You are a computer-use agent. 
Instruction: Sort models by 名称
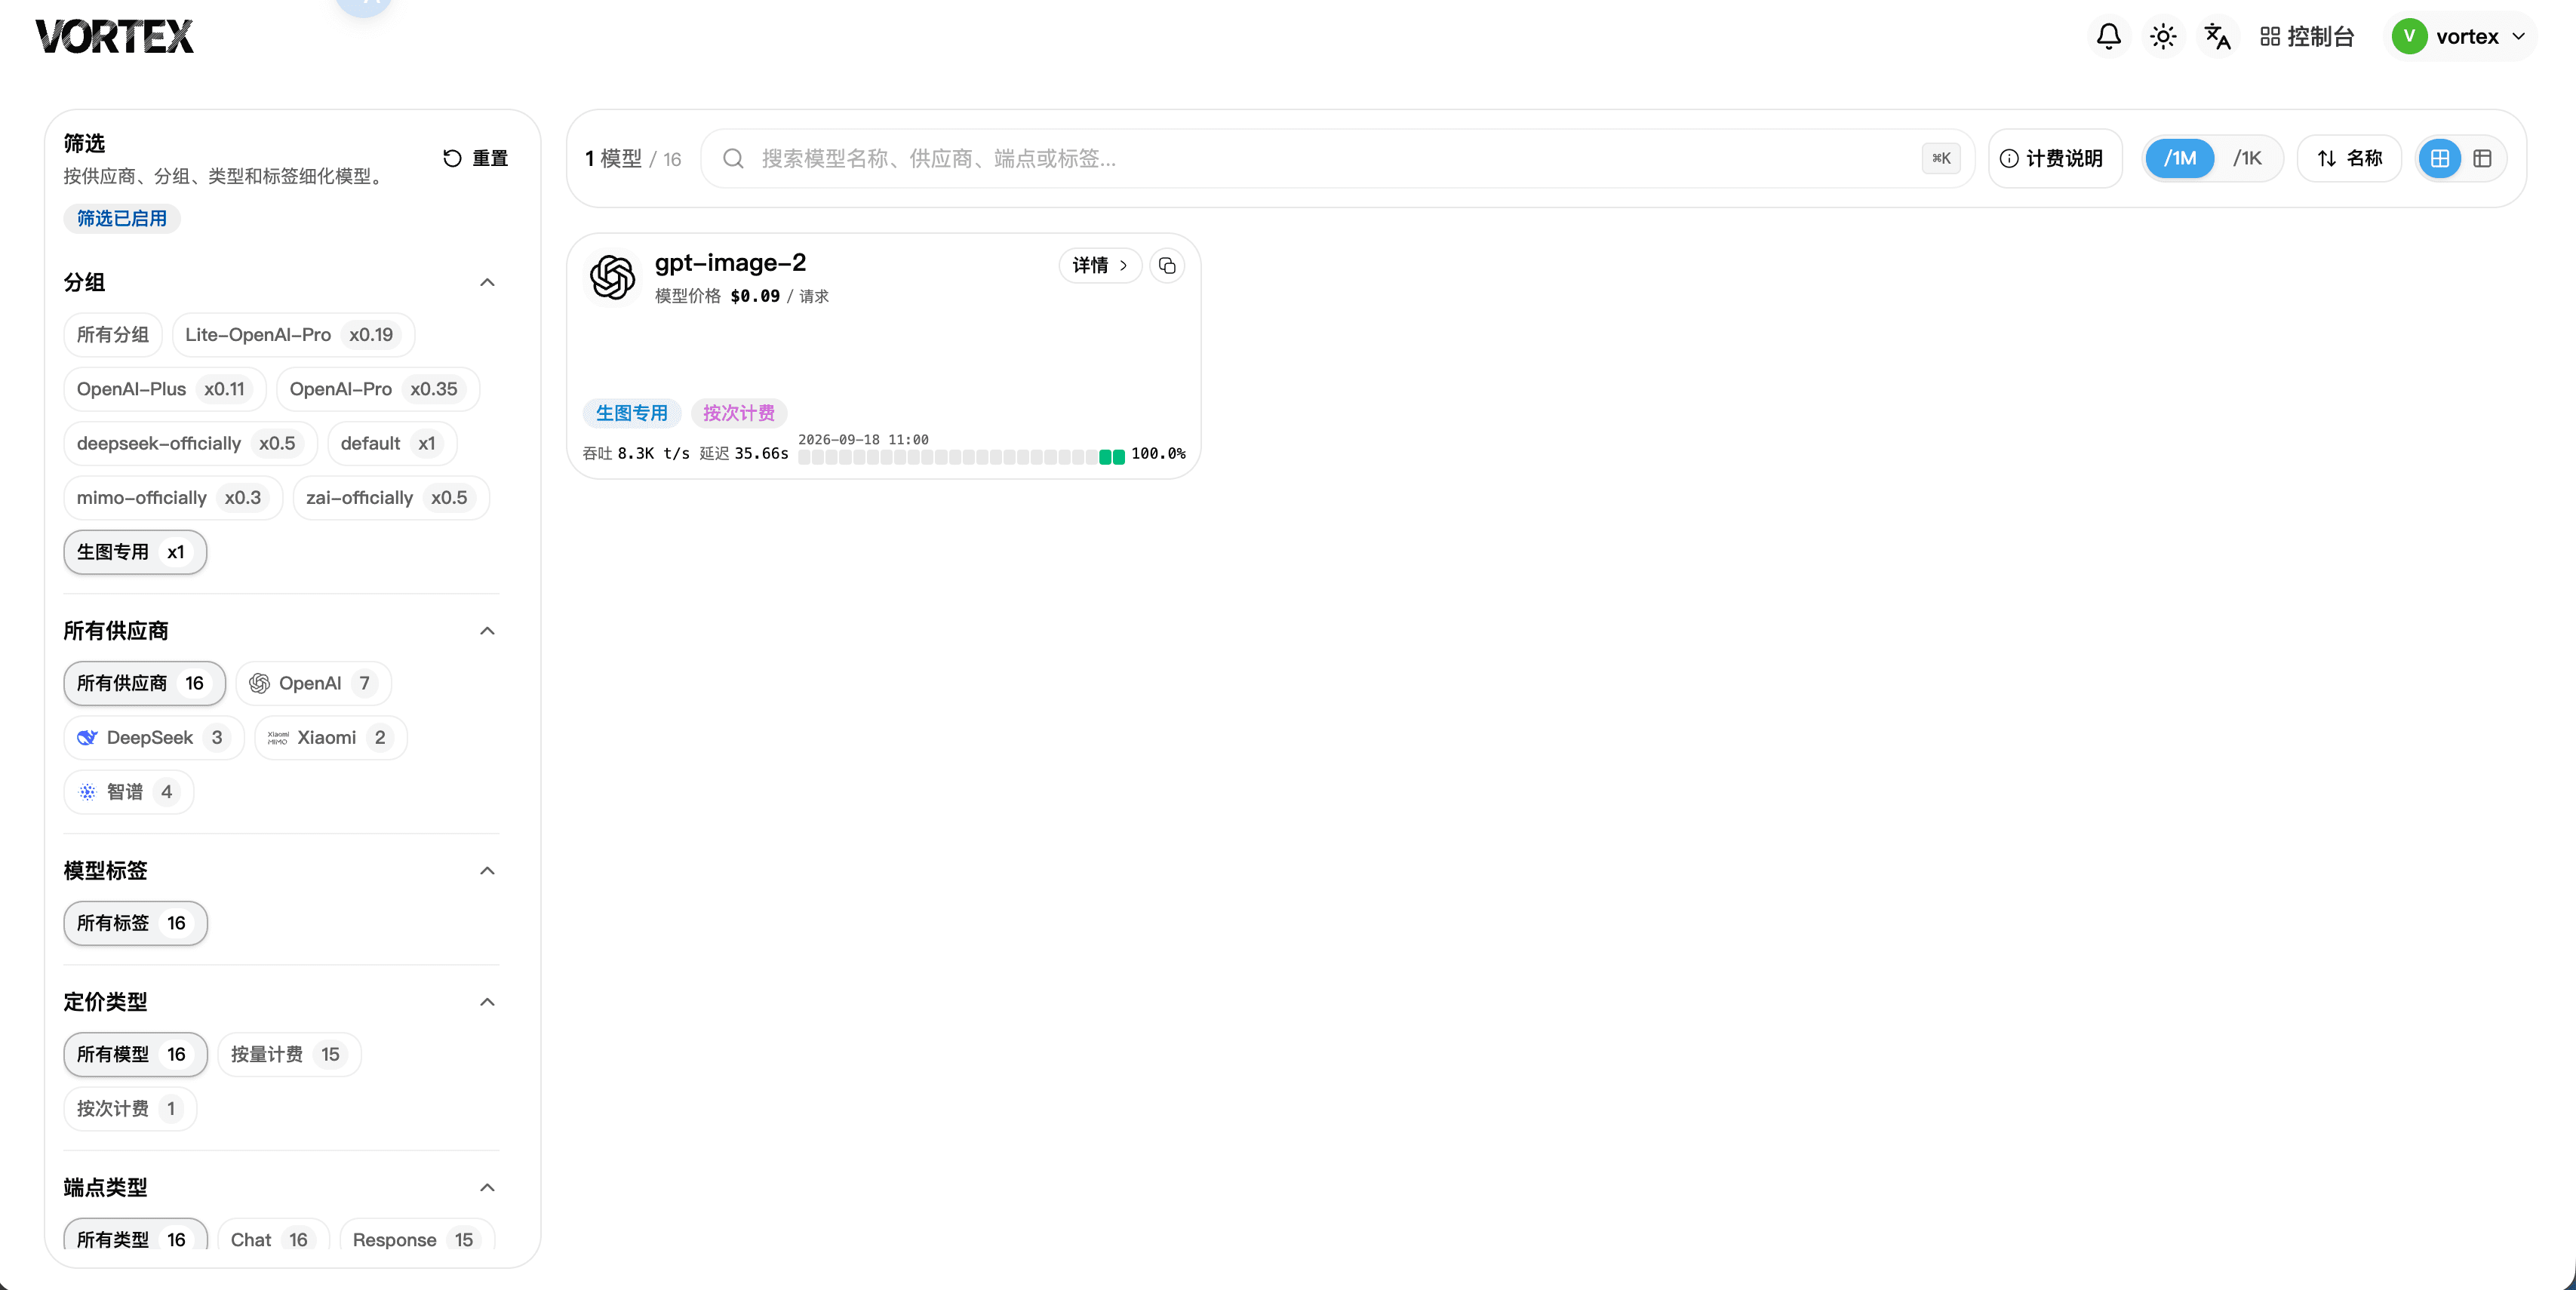click(x=2349, y=158)
